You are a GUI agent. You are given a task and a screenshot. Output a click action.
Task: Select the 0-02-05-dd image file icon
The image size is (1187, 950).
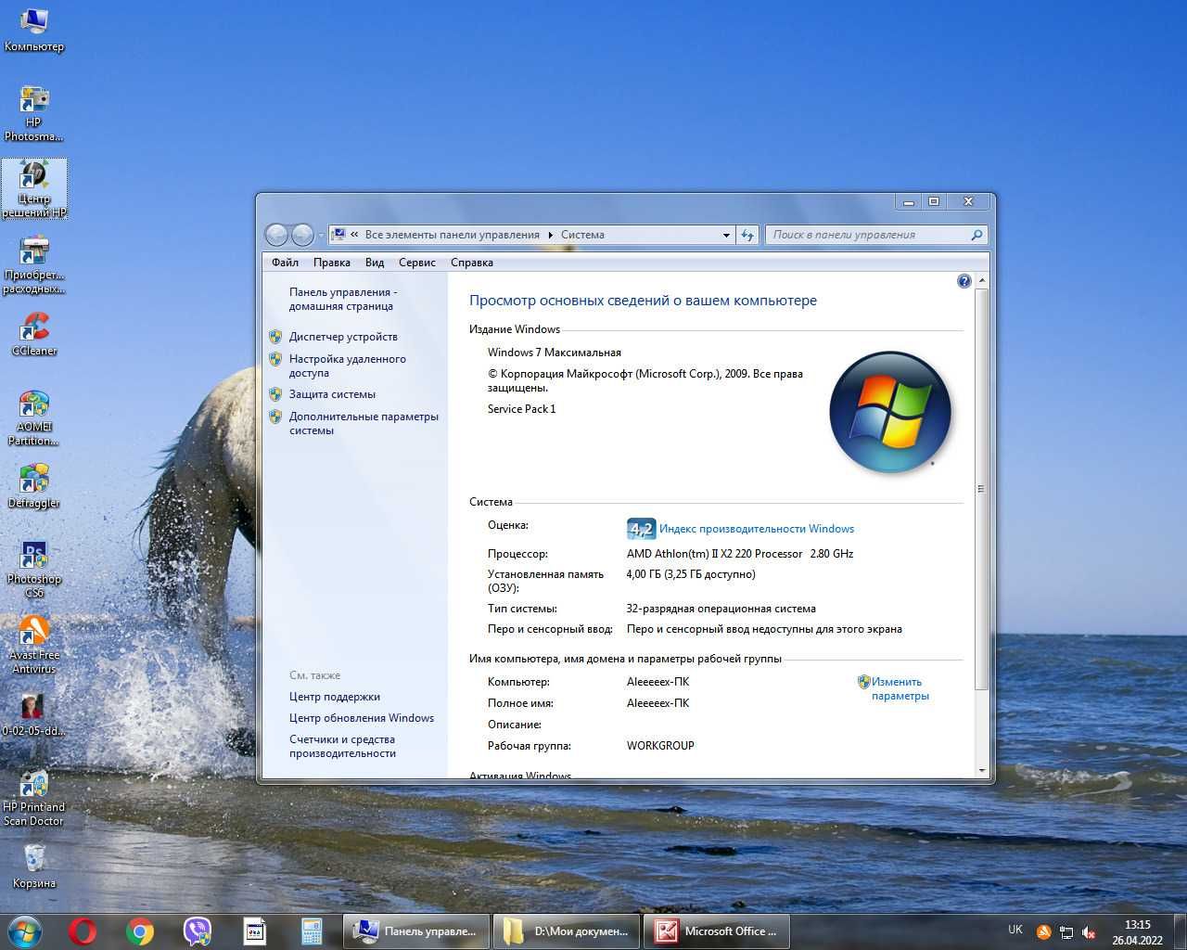point(34,714)
